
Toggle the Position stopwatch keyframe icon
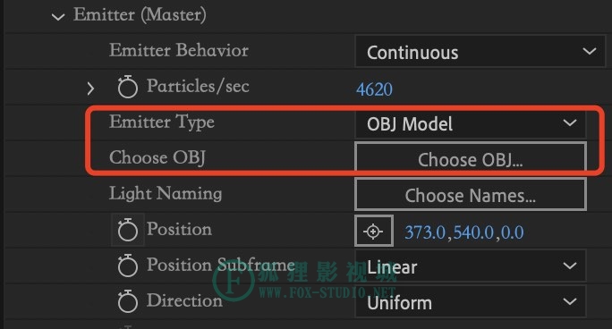point(128,230)
